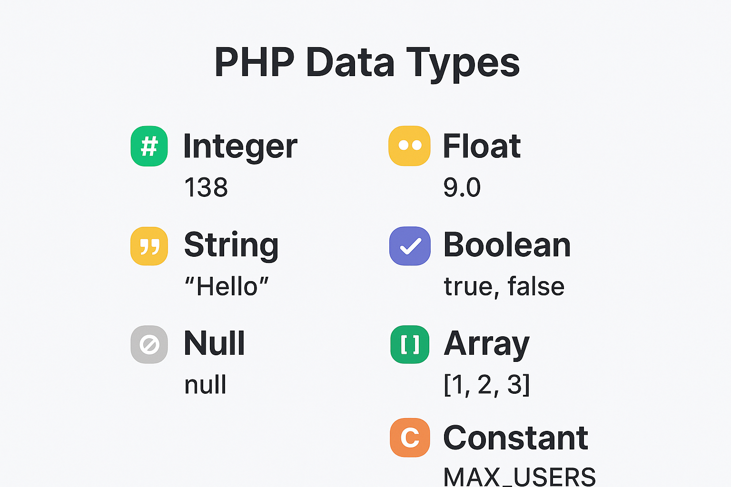This screenshot has height=487, width=731.
Task: Click the Boolean heading label
Action: (507, 245)
